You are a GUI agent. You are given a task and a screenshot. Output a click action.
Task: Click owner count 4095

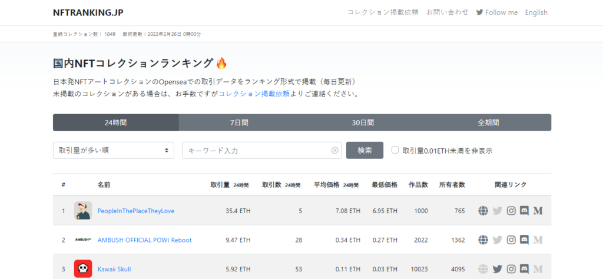coord(458,270)
